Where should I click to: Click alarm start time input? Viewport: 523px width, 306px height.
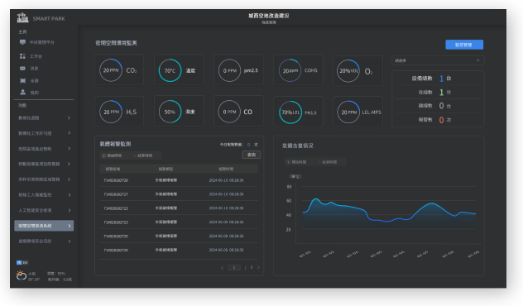click(114, 155)
